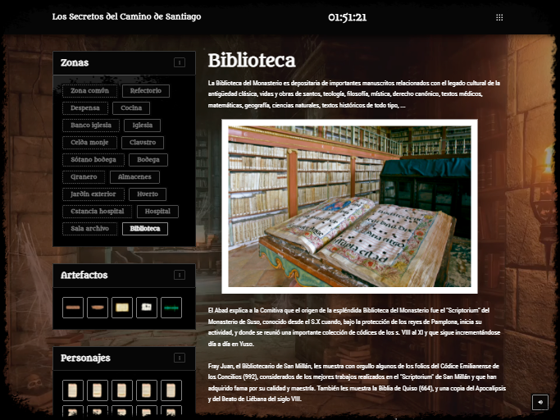Click the Los Secretos del Camino title

(126, 17)
